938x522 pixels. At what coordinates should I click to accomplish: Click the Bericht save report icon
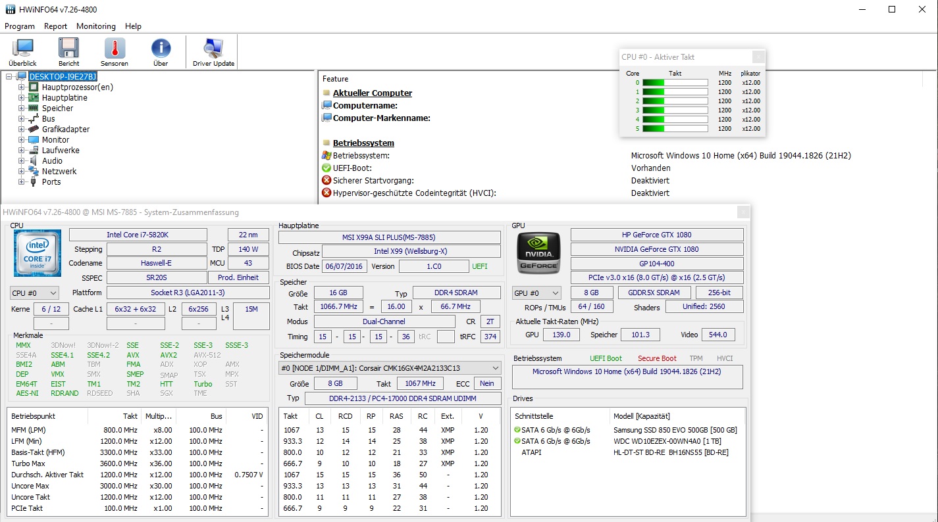pos(68,52)
